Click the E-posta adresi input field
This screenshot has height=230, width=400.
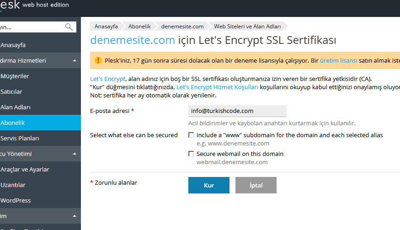237,111
